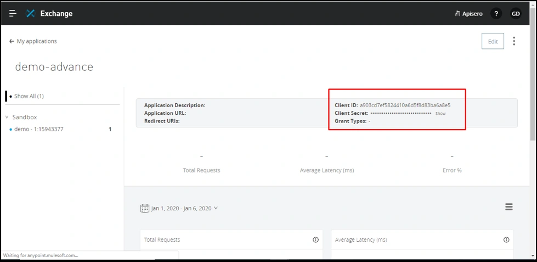The image size is (537, 262).
Task: Open the three-dot more options menu
Action: tap(514, 41)
